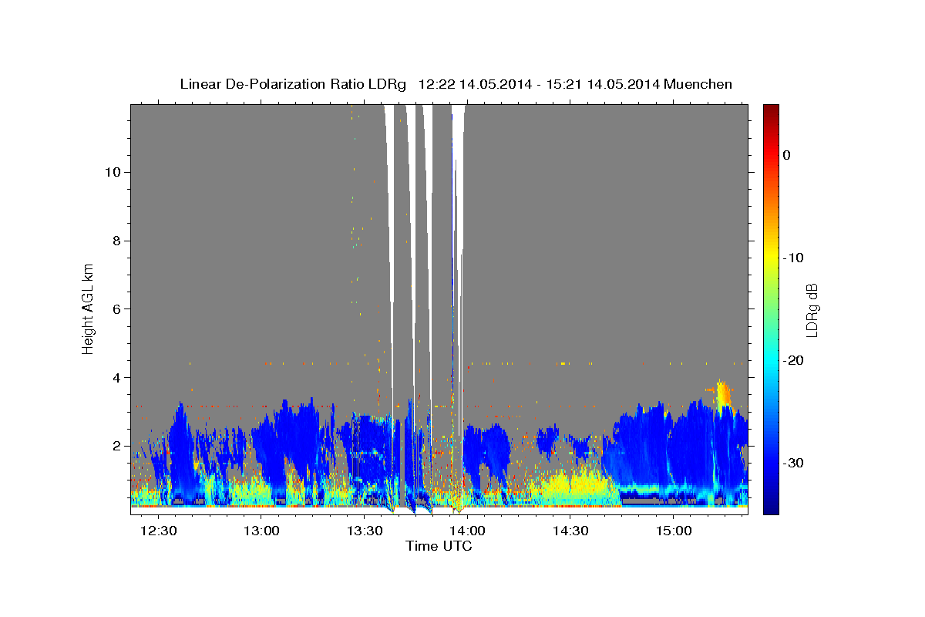The image size is (925, 617).
Task: Click the colorbar value 0
Action: pyautogui.click(x=786, y=155)
